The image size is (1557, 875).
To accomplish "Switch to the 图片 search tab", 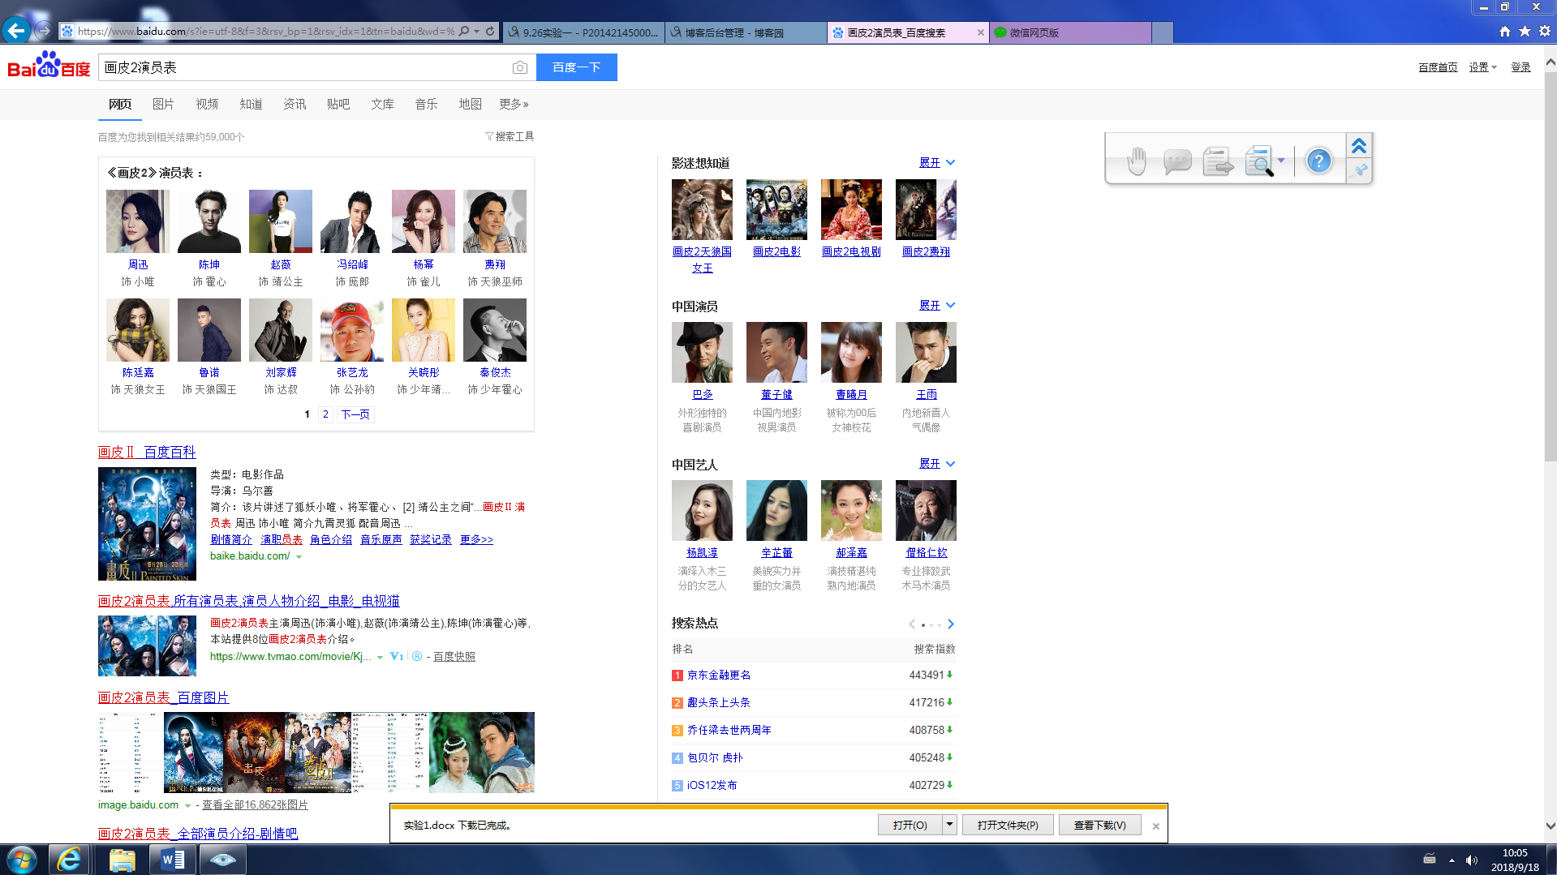I will (x=163, y=104).
